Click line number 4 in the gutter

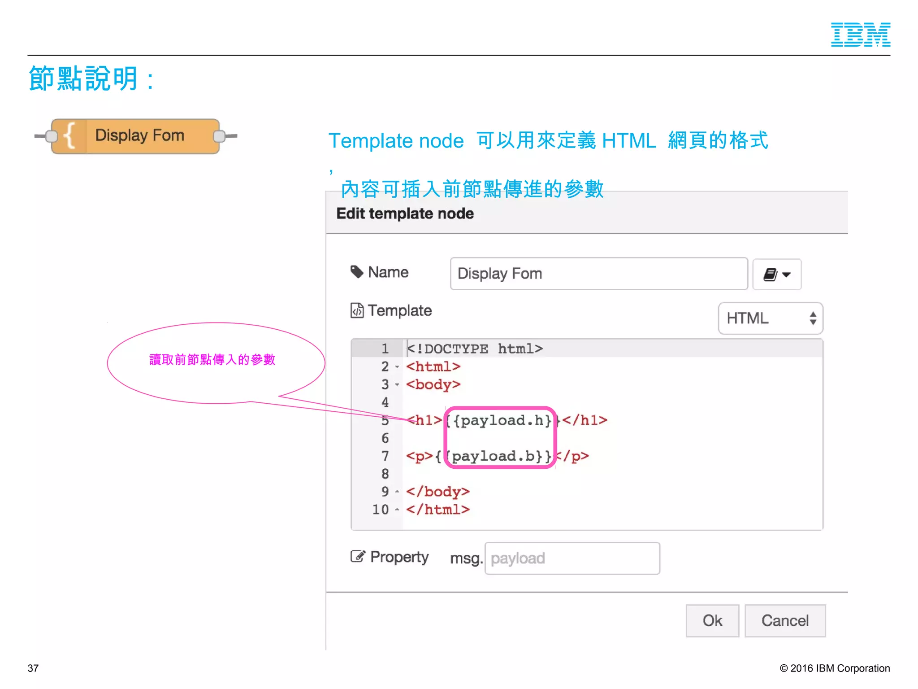click(385, 402)
